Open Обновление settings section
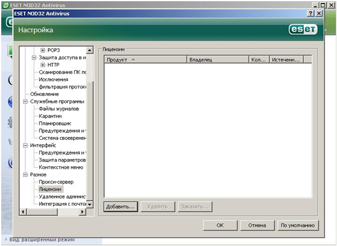 click(45, 94)
